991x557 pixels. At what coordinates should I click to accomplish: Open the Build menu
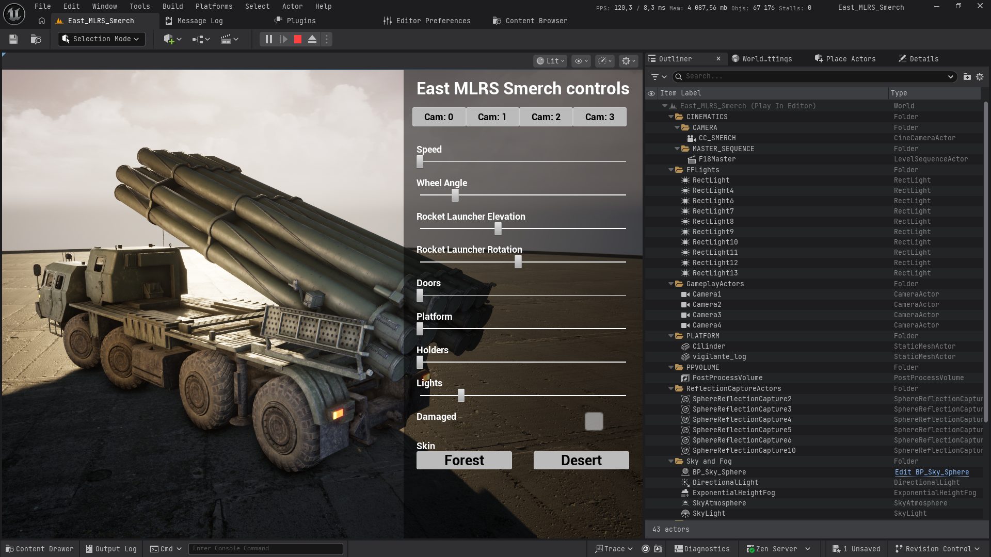coord(172,6)
